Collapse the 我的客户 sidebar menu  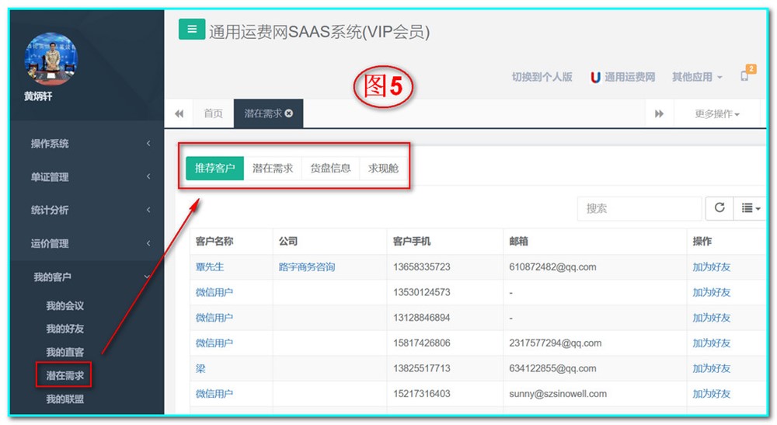click(87, 277)
